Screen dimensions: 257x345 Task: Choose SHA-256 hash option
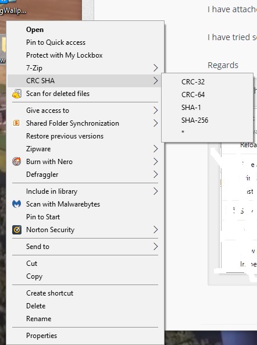(208, 120)
